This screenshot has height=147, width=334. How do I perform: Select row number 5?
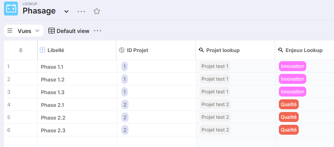click(x=8, y=117)
